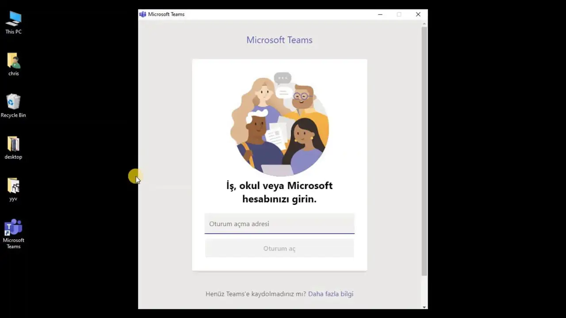The width and height of the screenshot is (566, 318).
Task: Click the scrollbar up arrow in Teams
Action: tap(424, 23)
